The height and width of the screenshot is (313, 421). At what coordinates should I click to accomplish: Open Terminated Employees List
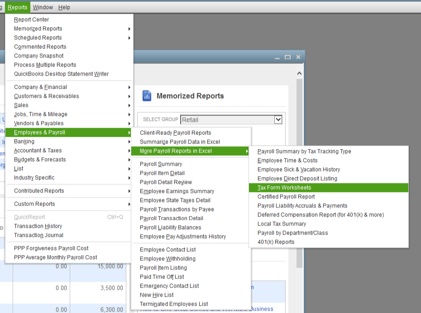(191, 304)
